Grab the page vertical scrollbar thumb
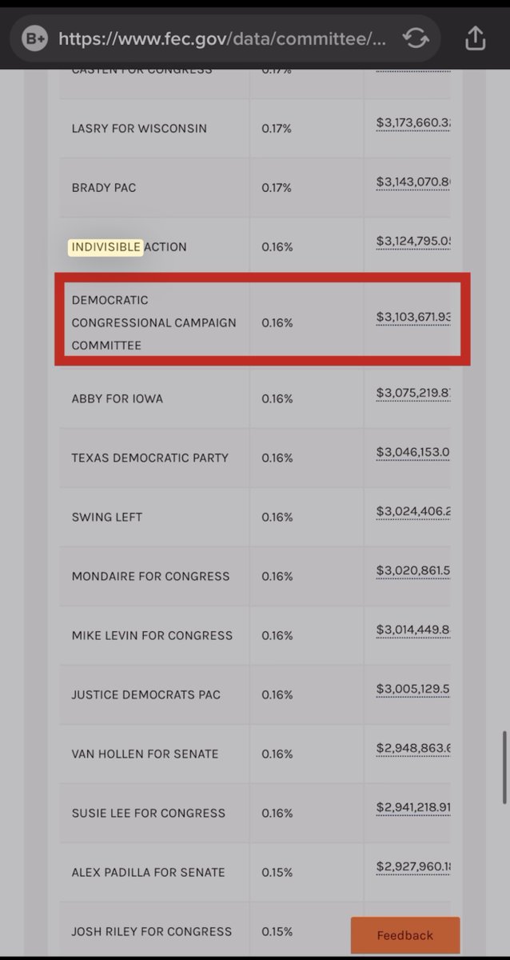510x960 pixels. coord(504,766)
